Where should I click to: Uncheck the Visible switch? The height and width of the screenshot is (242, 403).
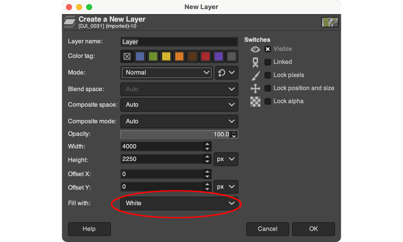click(267, 49)
